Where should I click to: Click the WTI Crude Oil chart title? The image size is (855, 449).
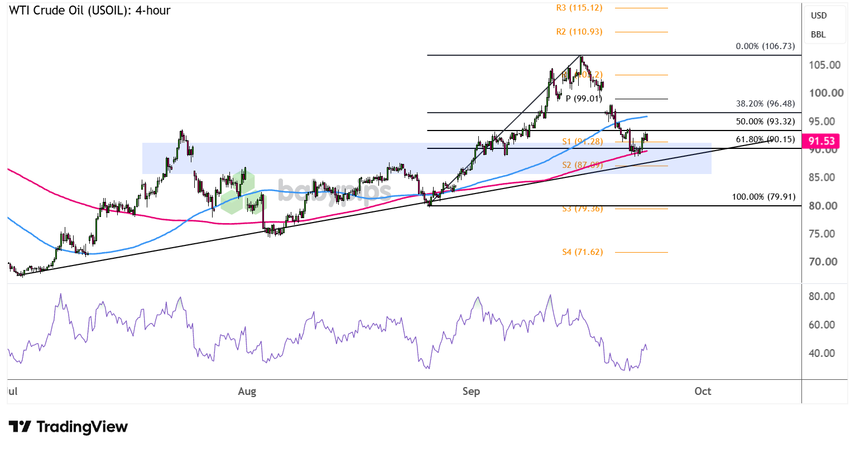pyautogui.click(x=90, y=10)
